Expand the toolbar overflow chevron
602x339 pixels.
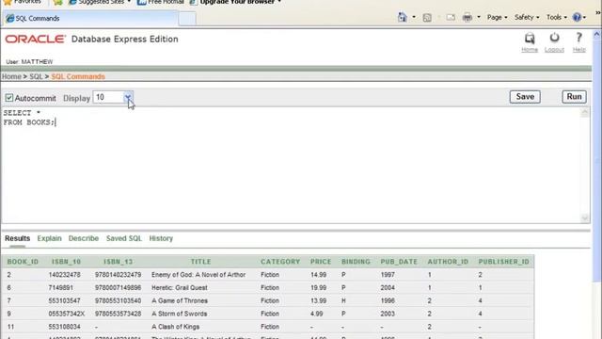tap(598, 13)
